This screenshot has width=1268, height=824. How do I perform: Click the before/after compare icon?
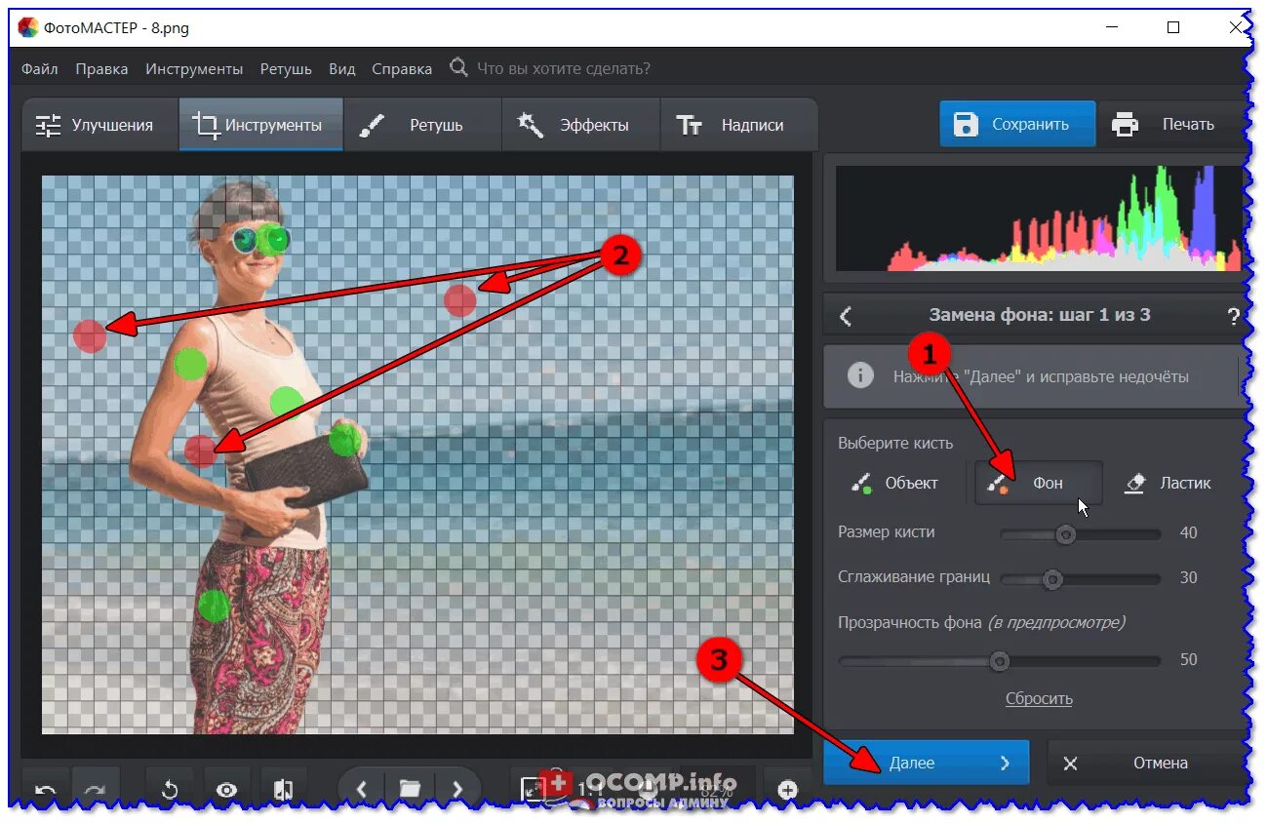pyautogui.click(x=283, y=789)
